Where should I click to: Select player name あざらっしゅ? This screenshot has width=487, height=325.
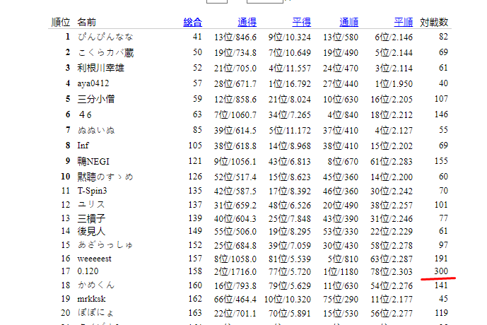pyautogui.click(x=105, y=245)
